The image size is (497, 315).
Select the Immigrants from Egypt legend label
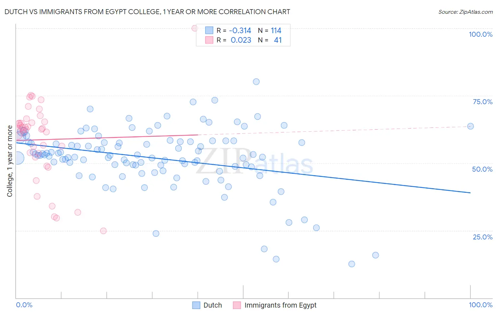click(280, 305)
